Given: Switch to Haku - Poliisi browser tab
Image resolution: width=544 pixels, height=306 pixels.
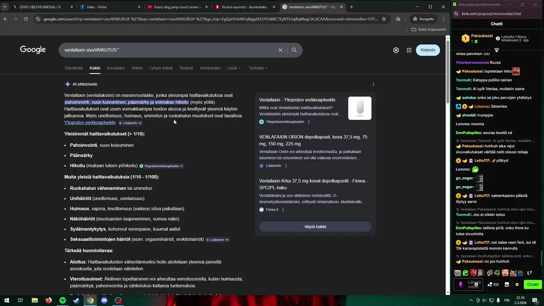Looking at the screenshot, I should click(110, 7).
